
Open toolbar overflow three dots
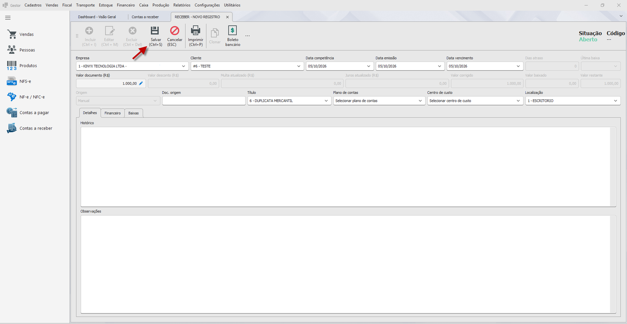(x=248, y=36)
